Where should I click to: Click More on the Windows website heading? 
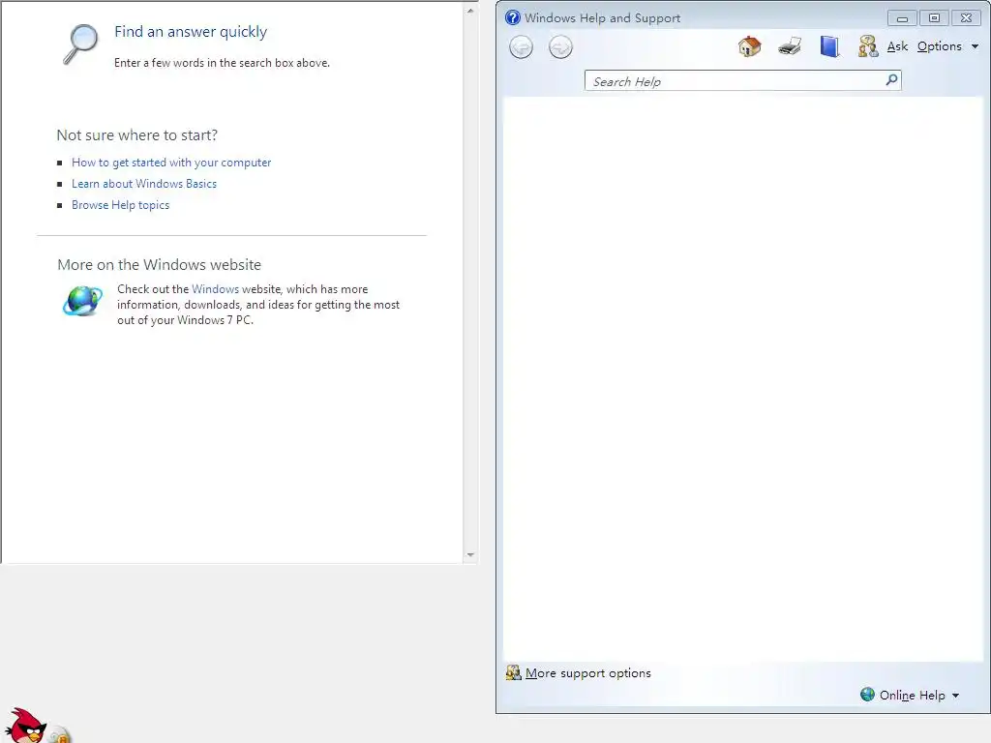[160, 265]
